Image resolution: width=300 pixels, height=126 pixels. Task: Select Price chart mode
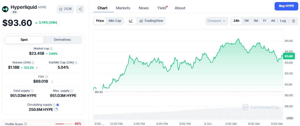[100, 21]
